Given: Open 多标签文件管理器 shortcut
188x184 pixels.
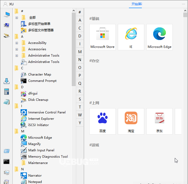Looking at the screenshot, I should pyautogui.click(x=37, y=30).
